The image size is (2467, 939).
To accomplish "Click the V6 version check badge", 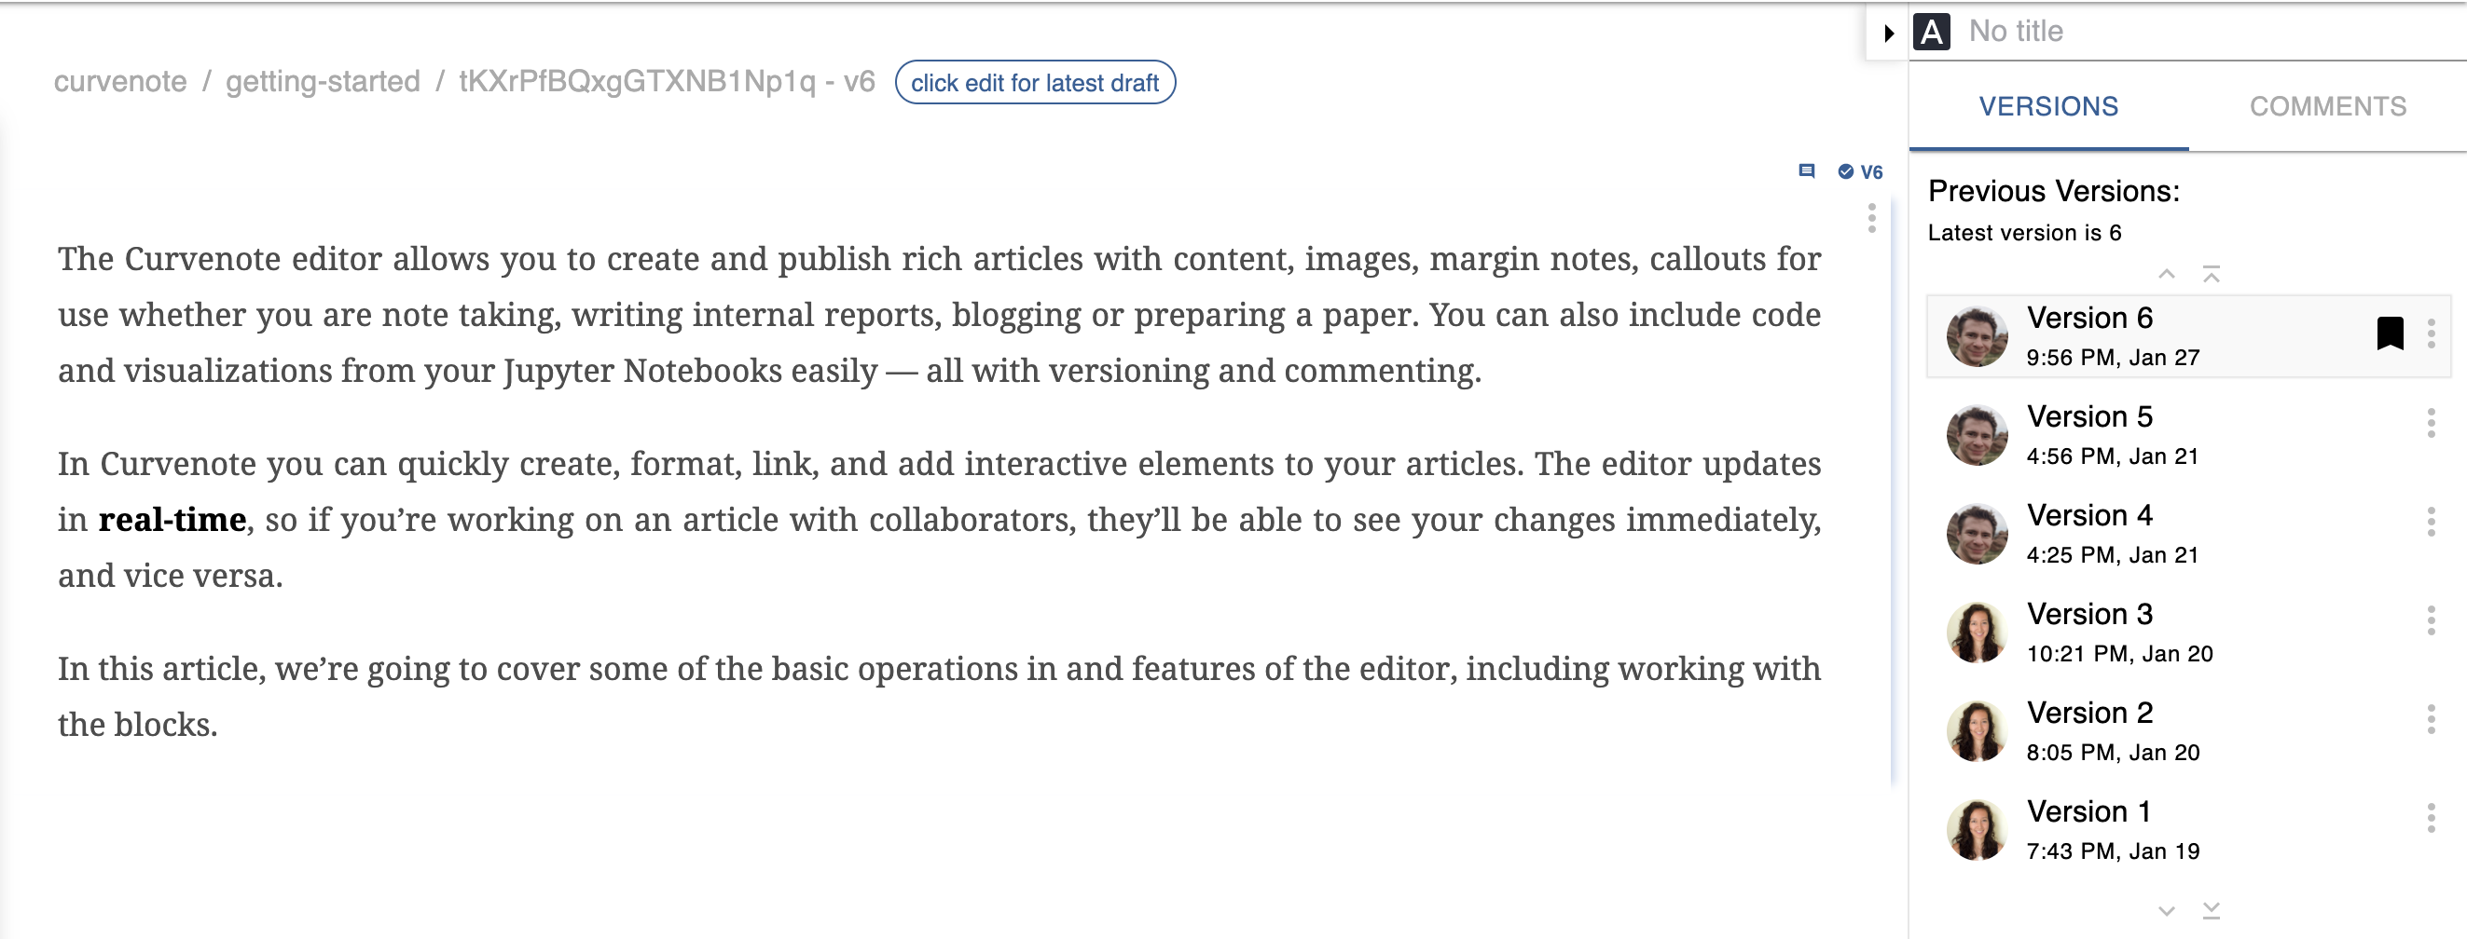I will (x=1860, y=172).
